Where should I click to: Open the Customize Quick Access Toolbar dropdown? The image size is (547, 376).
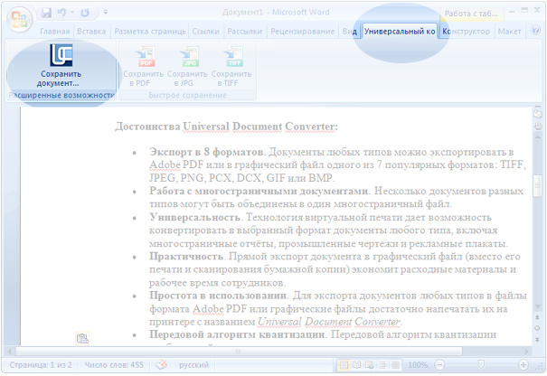106,13
